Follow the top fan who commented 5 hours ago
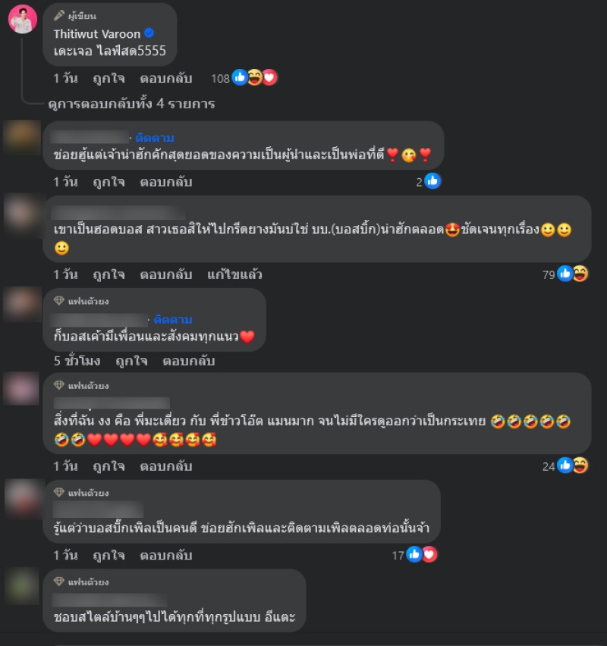 pyautogui.click(x=173, y=319)
